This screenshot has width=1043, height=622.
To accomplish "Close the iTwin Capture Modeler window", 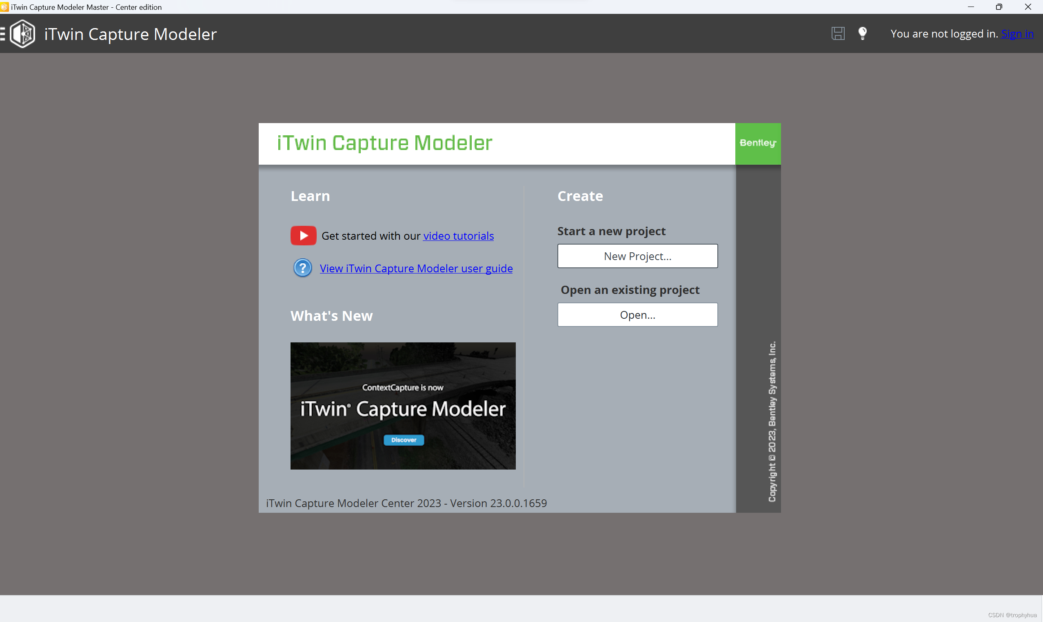I will 1028,7.
